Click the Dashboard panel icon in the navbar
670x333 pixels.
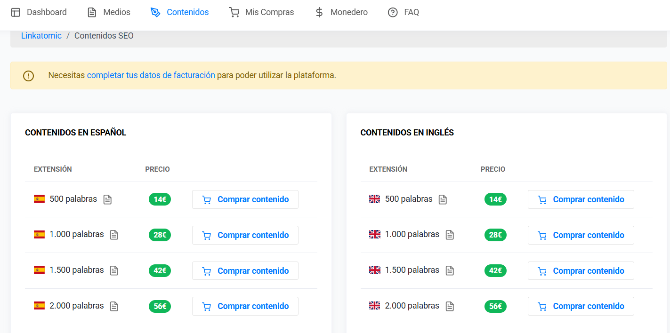point(16,12)
